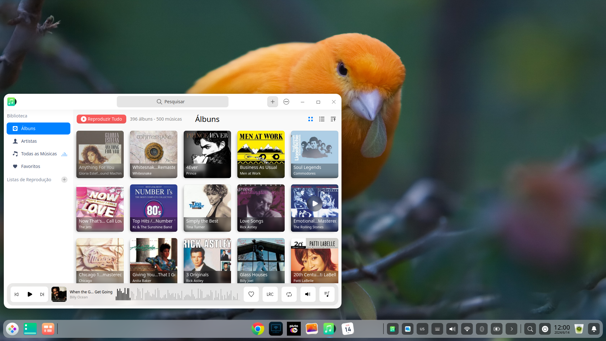The height and width of the screenshot is (341, 606).
Task: Open Artistas in the library sidebar
Action: click(29, 141)
